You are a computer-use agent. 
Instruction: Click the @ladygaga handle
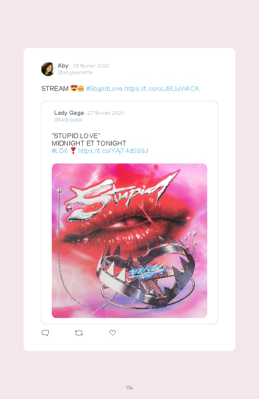coord(68,120)
